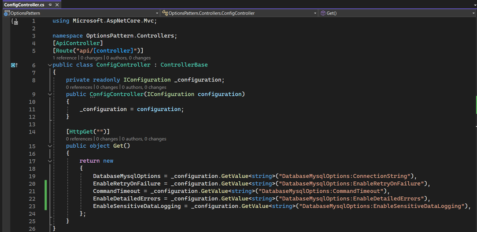Click line number 14 in the gutter
Image resolution: width=477 pixels, height=232 pixels.
(x=32, y=132)
